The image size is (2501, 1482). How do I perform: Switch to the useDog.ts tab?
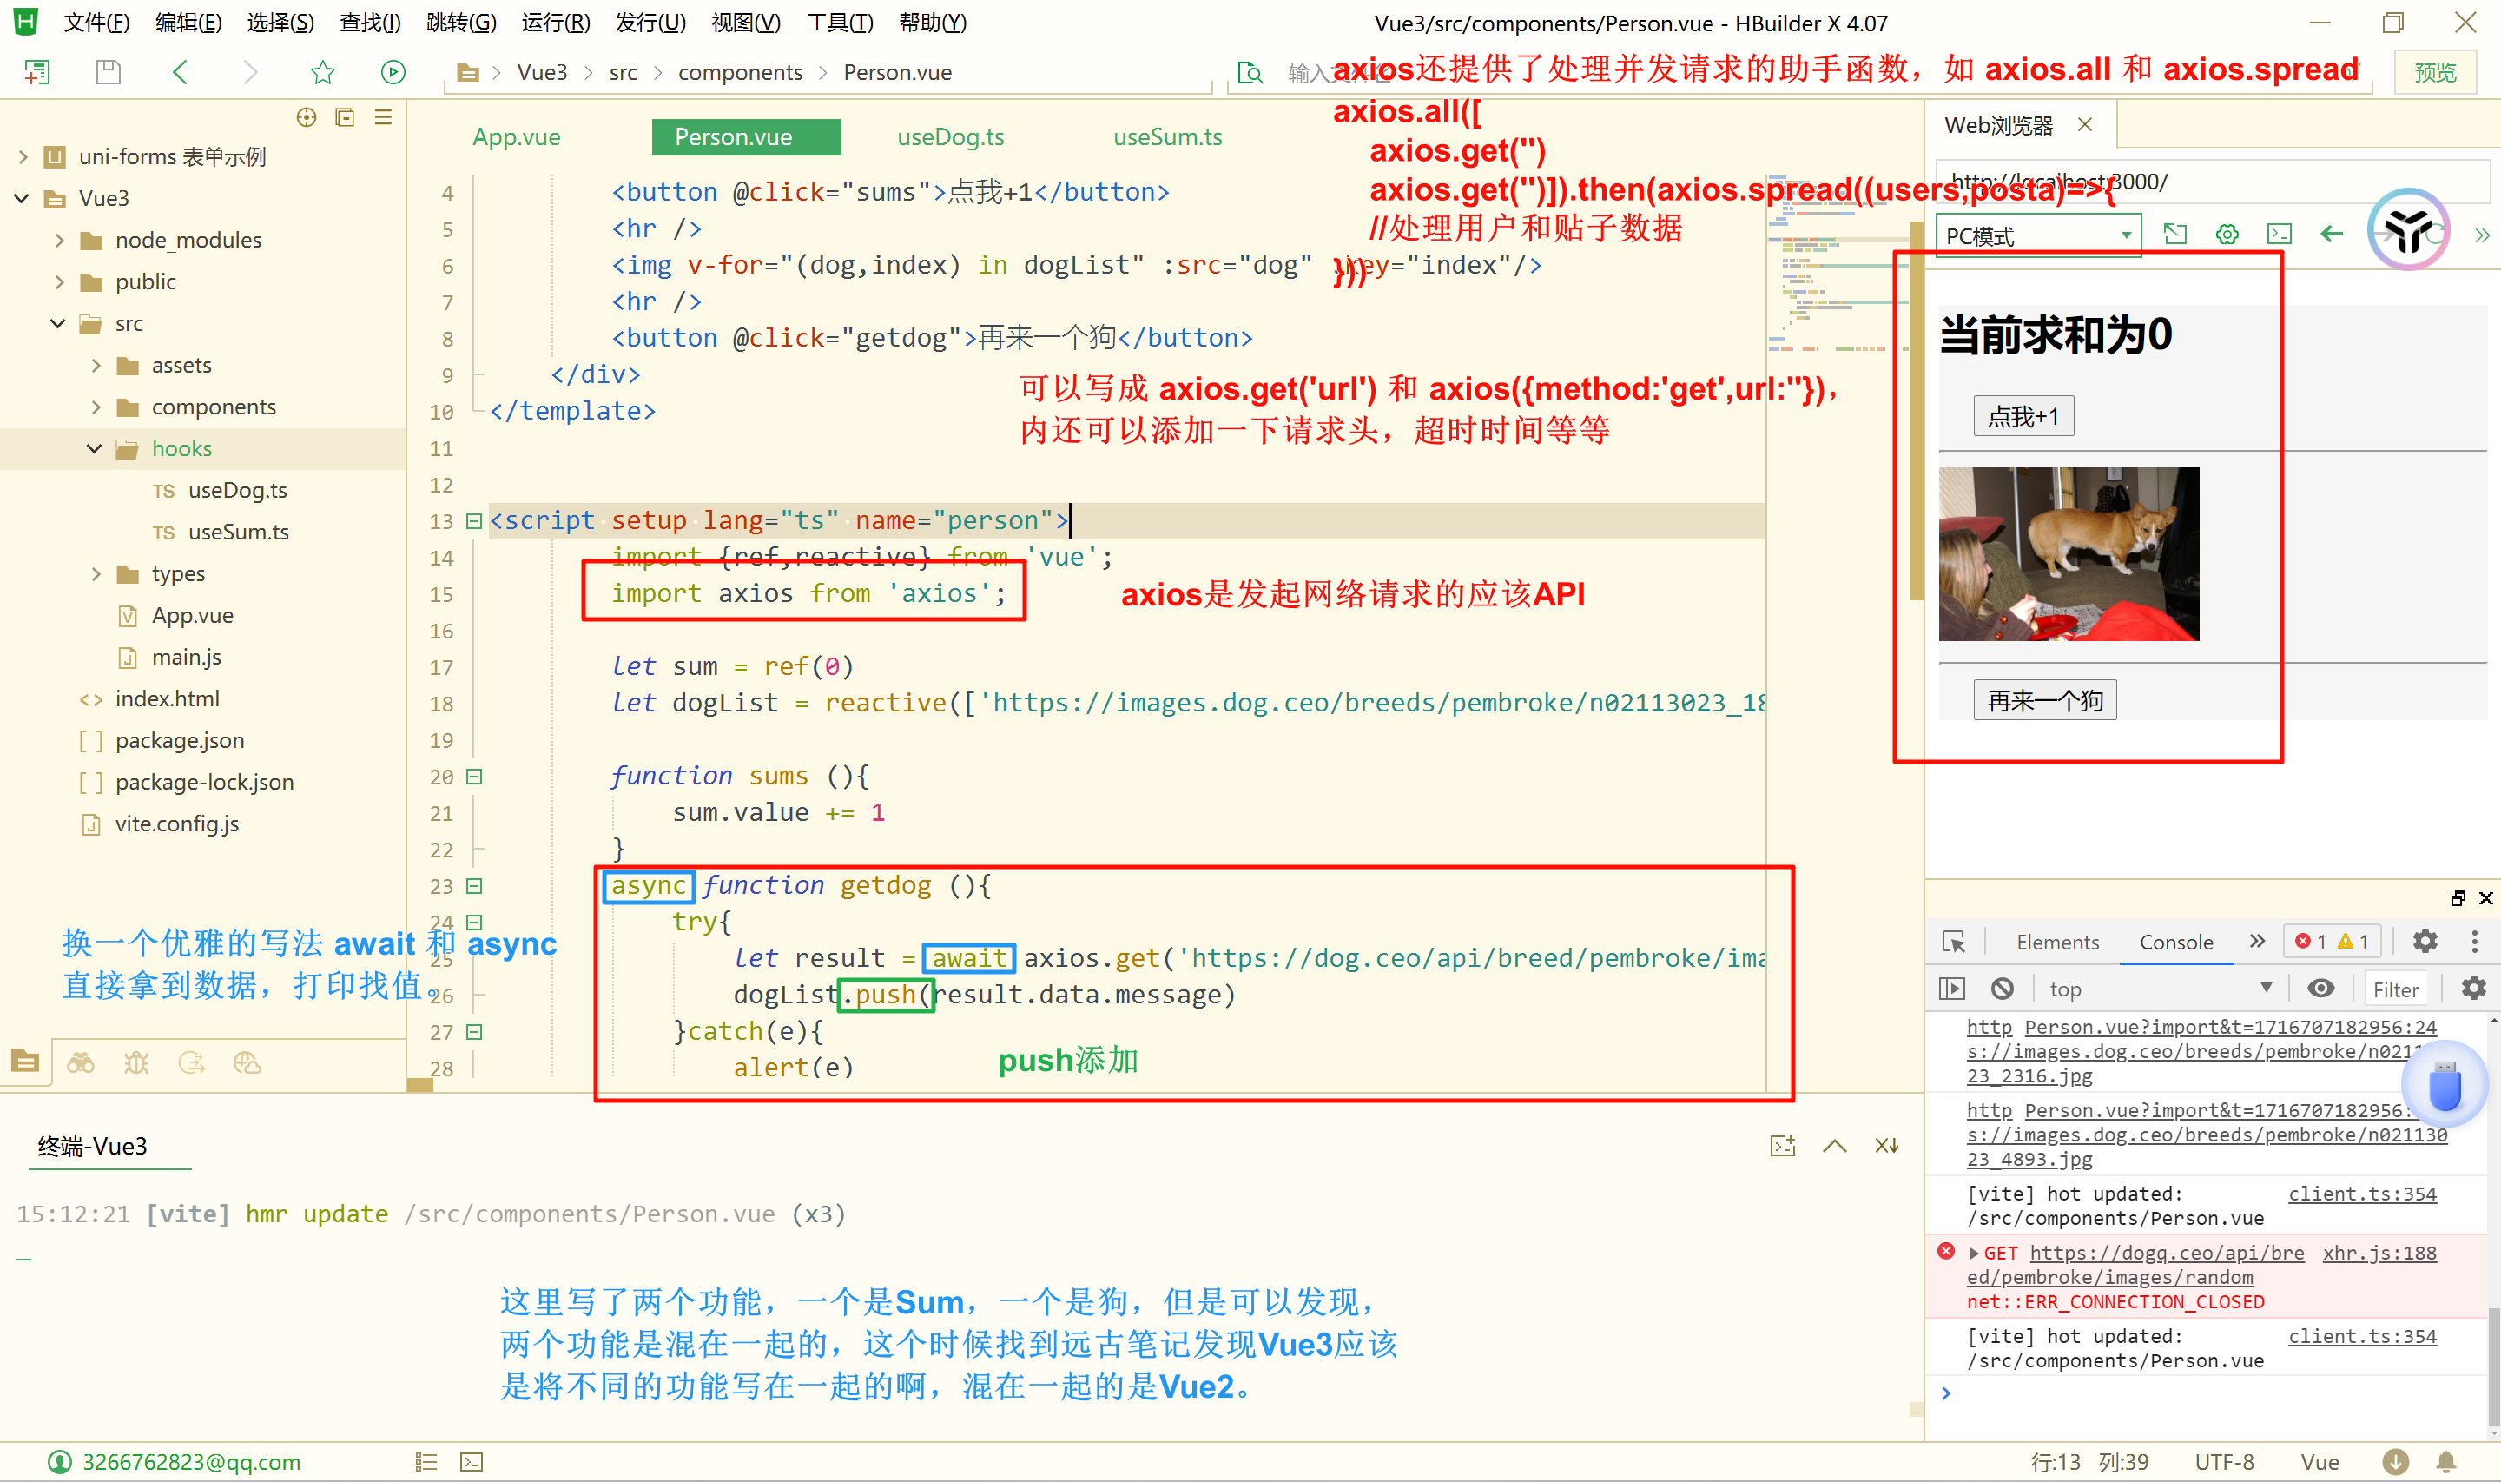(x=950, y=136)
